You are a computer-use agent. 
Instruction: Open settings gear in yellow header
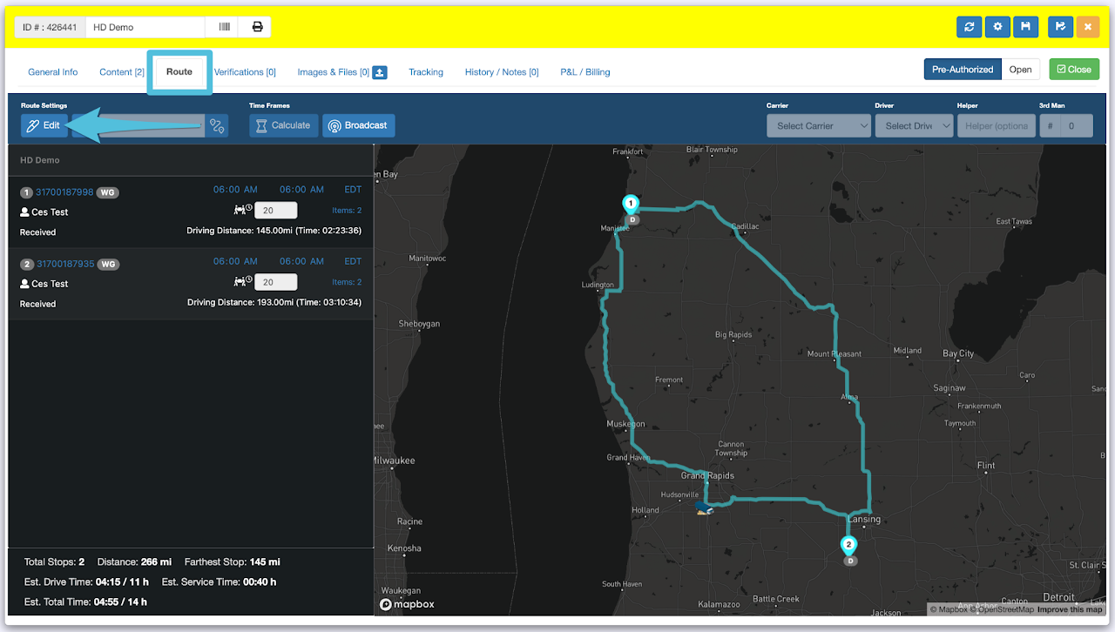[997, 27]
